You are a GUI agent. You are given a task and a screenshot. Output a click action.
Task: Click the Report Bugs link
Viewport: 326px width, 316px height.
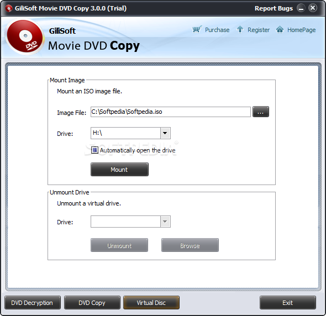click(274, 8)
